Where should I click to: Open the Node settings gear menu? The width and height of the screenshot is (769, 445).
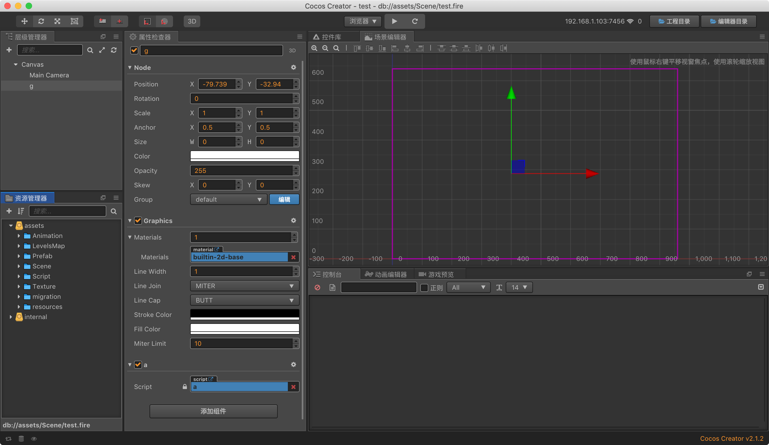tap(293, 67)
